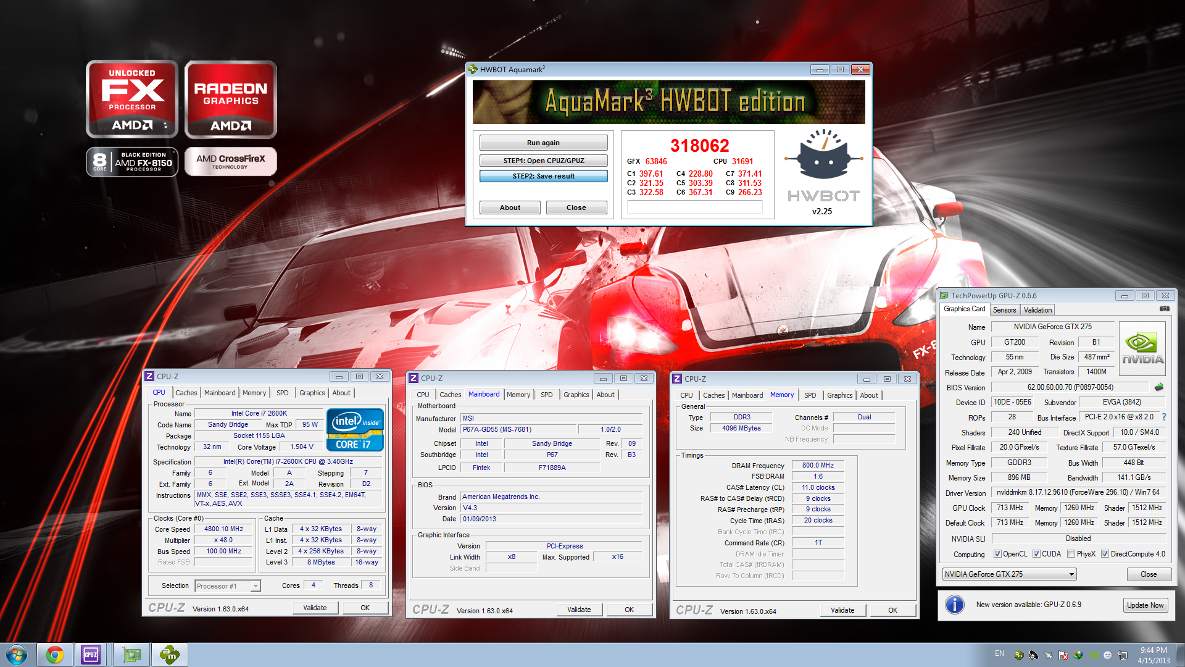The image size is (1185, 667).
Task: Click the American Megatrends Inc. brand field
Action: 551,497
